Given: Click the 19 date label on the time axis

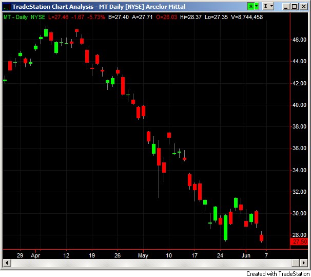Looking at the screenshot, I should pos(92,255).
